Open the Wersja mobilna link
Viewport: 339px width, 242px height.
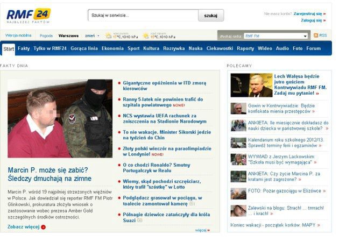tap(18, 35)
